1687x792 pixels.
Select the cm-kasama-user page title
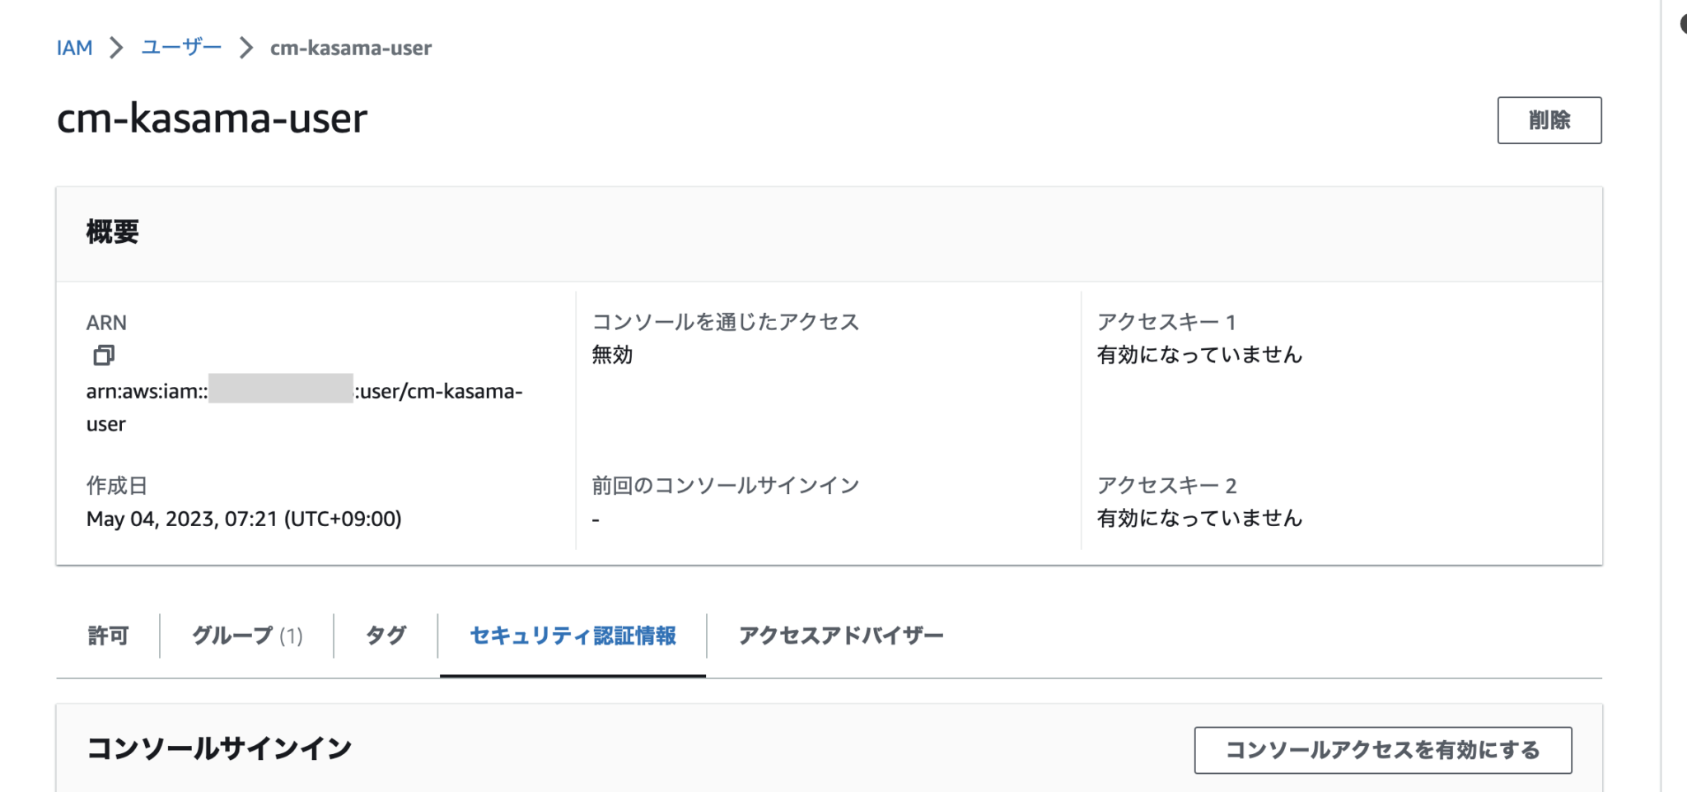[211, 119]
